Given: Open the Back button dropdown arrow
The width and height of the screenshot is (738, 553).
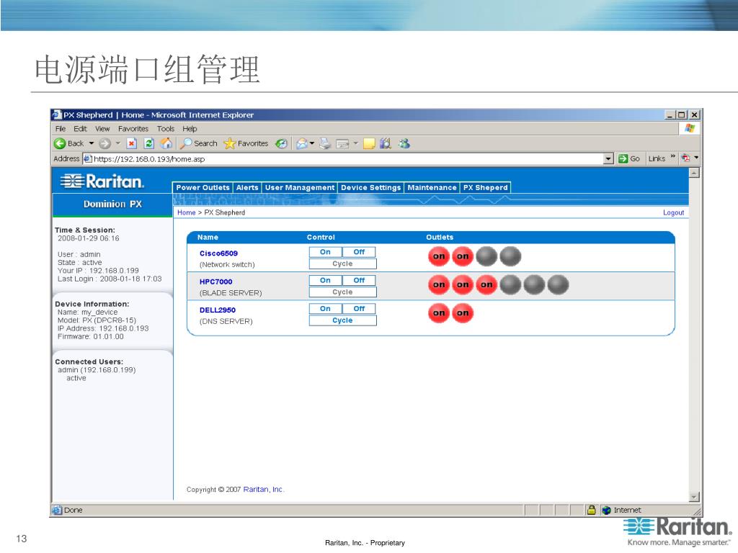Looking at the screenshot, I should click(92, 143).
